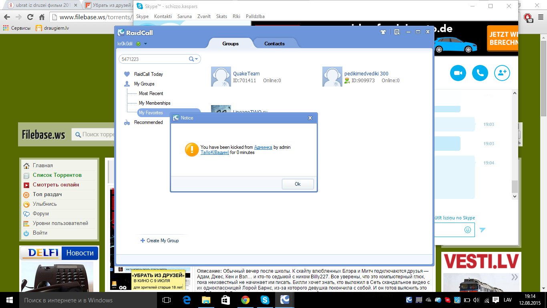Switch to the 'ubrat iz druzei' Chrome tab
The width and height of the screenshot is (547, 308).
coord(42,6)
